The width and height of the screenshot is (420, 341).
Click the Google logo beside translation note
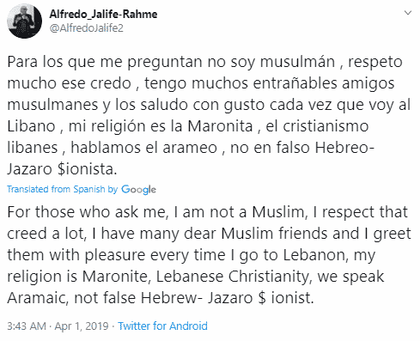coord(138,190)
